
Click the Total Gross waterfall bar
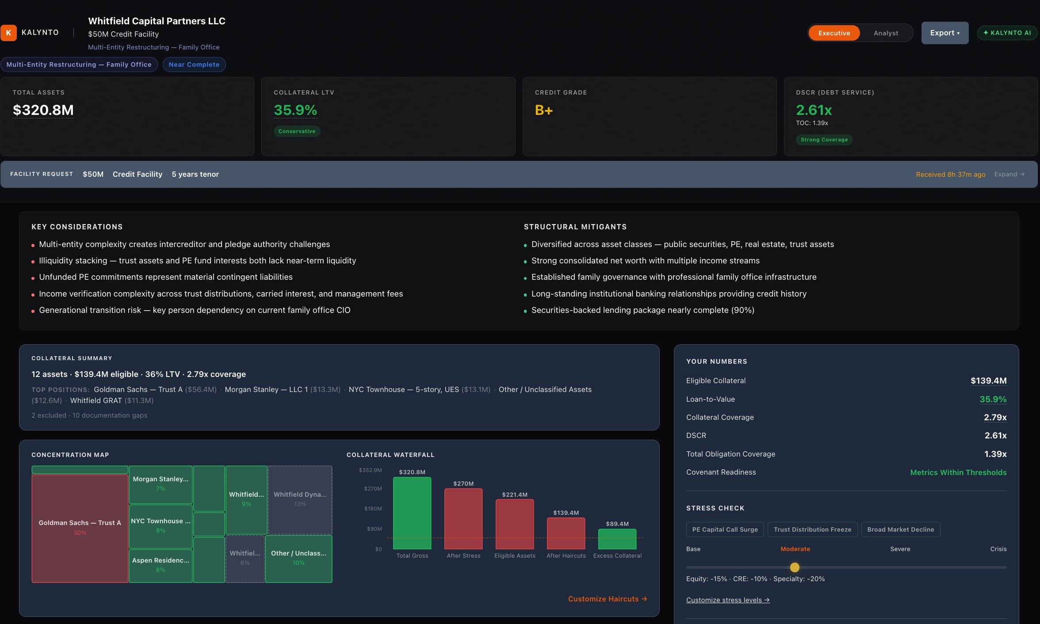coord(412,513)
